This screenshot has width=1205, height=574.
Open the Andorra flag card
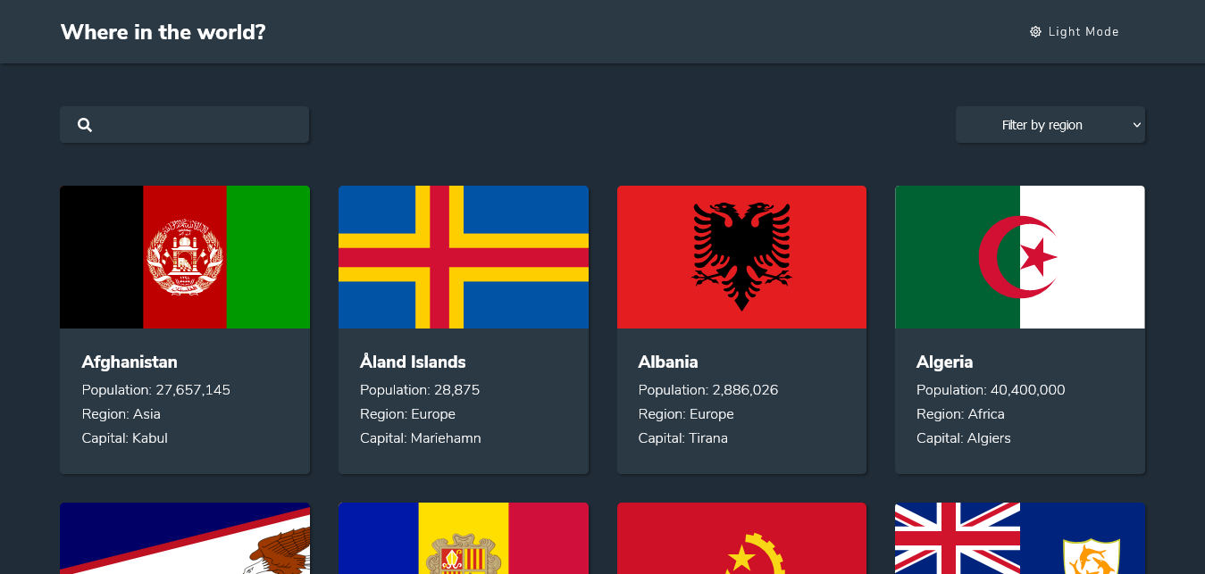click(464, 538)
